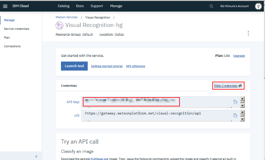Click Get started with the service text
265x160 pixels.
click(x=82, y=56)
